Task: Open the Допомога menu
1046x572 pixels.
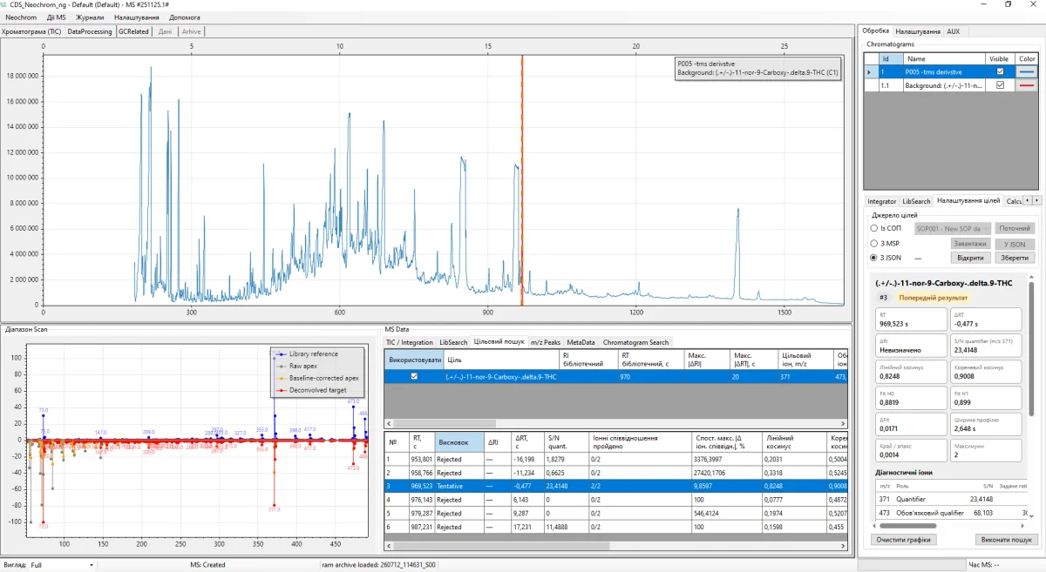Action: 184,17
